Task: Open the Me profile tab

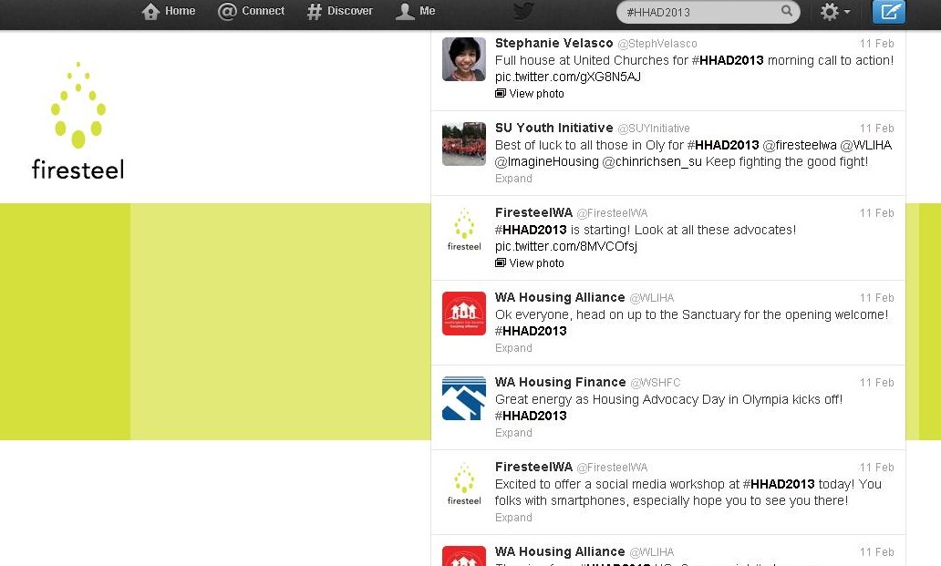Action: coord(416,11)
